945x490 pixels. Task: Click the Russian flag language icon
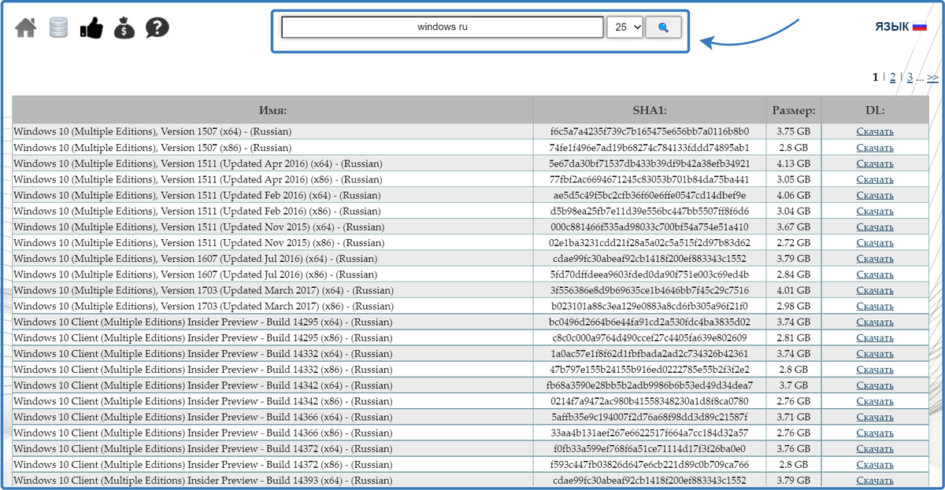[x=920, y=27]
